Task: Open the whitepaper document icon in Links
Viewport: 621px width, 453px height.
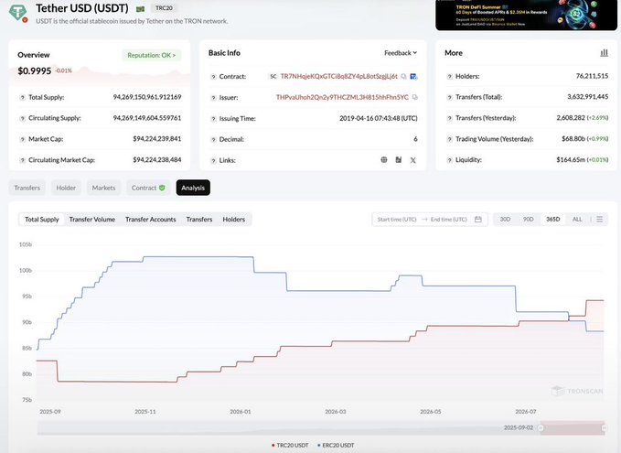Action: [399, 160]
